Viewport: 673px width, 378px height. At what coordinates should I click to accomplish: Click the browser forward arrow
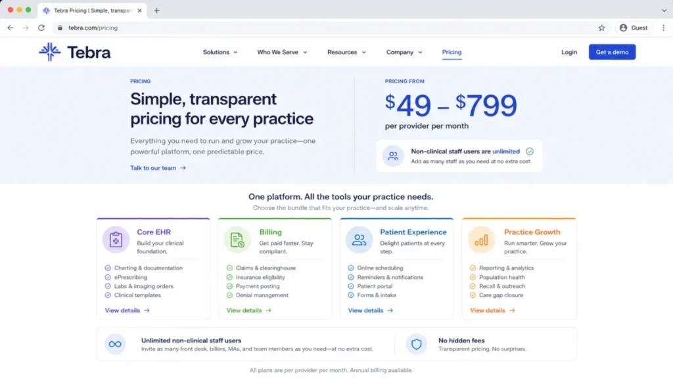coord(26,28)
